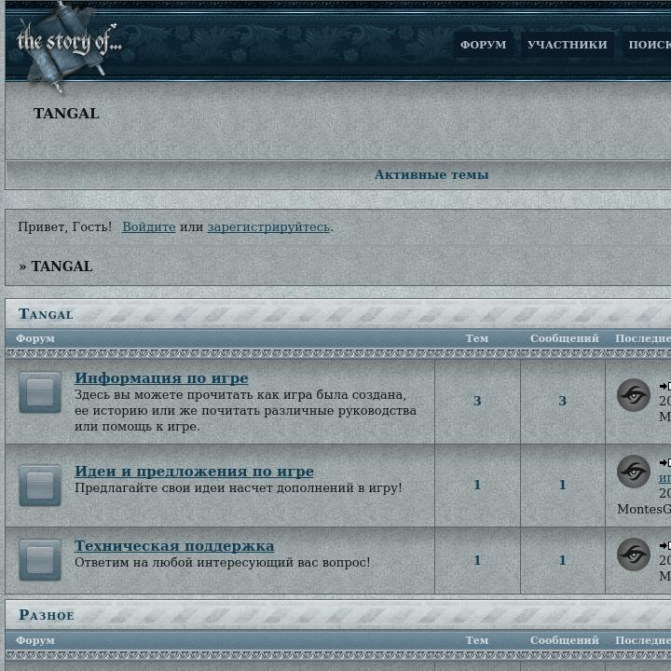Click the Разное category header
The image size is (671, 671).
coord(47,615)
